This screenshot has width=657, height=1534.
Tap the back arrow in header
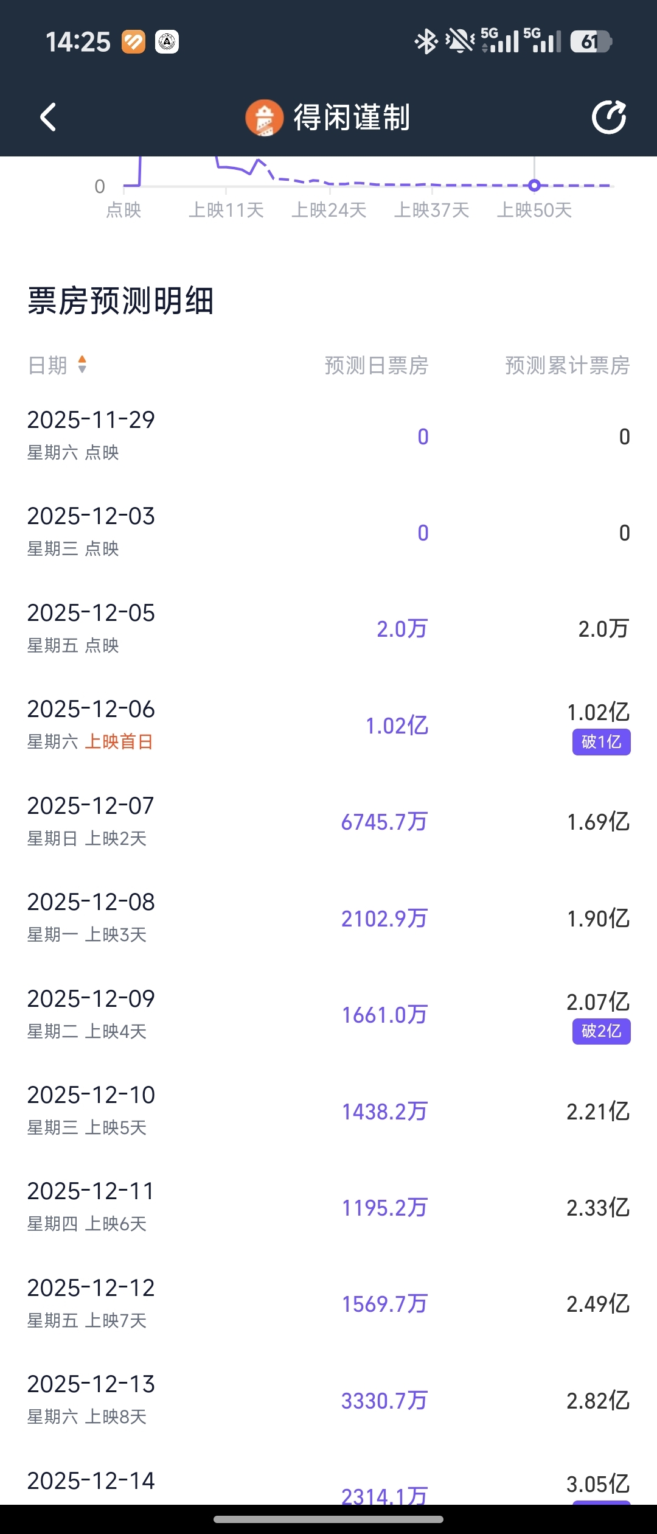(x=48, y=117)
